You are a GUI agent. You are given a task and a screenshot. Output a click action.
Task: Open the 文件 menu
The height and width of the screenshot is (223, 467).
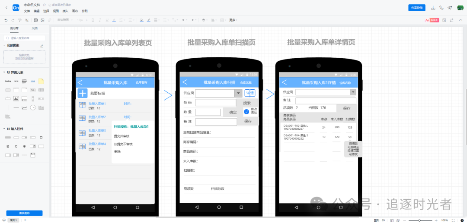pos(27,11)
